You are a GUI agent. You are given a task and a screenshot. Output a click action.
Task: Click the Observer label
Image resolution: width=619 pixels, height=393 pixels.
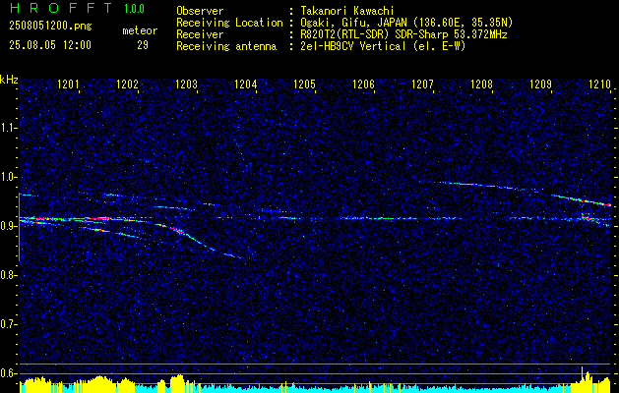pyautogui.click(x=200, y=11)
